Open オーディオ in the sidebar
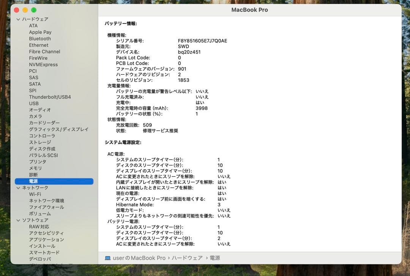 40,110
